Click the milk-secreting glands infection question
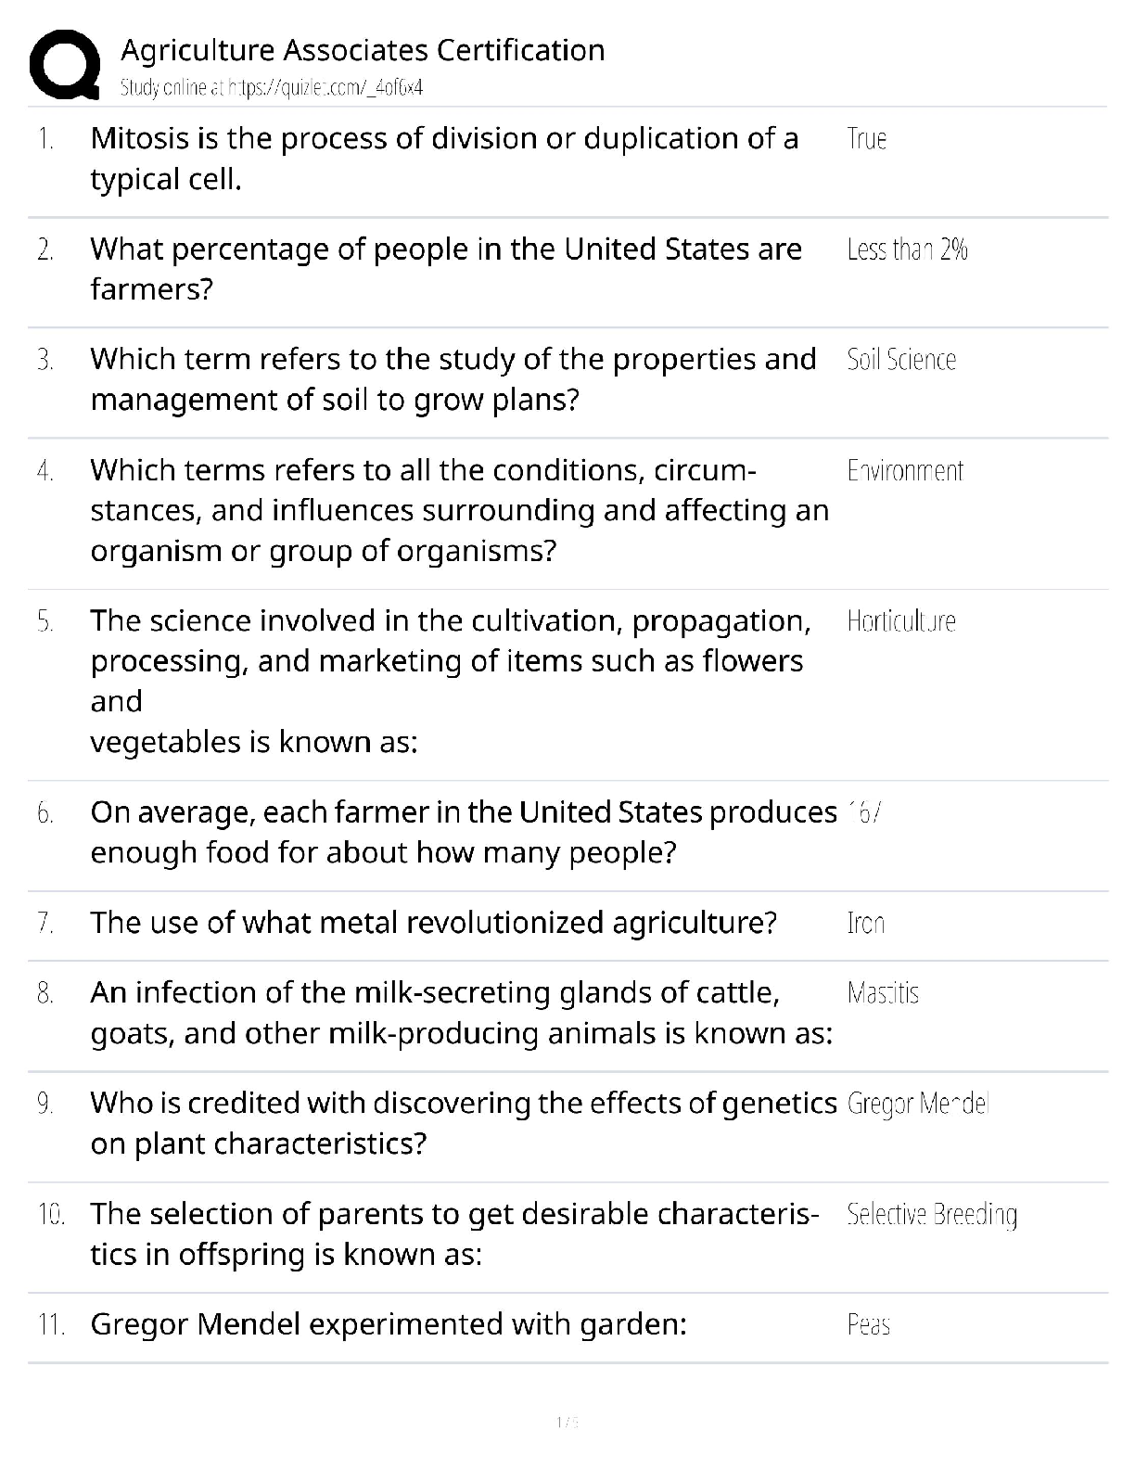Image resolution: width=1135 pixels, height=1469 pixels. click(461, 1013)
